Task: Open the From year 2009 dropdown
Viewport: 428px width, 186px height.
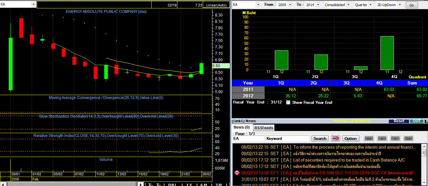Action: [290, 5]
